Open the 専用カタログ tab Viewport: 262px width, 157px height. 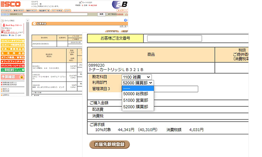(x=19, y=10)
